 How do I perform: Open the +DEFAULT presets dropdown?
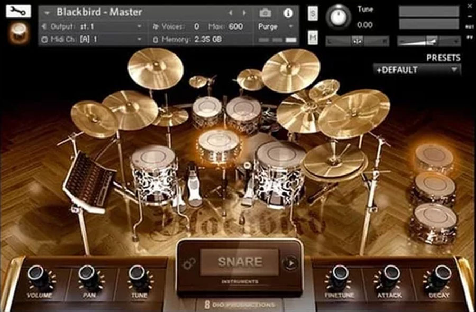point(417,70)
